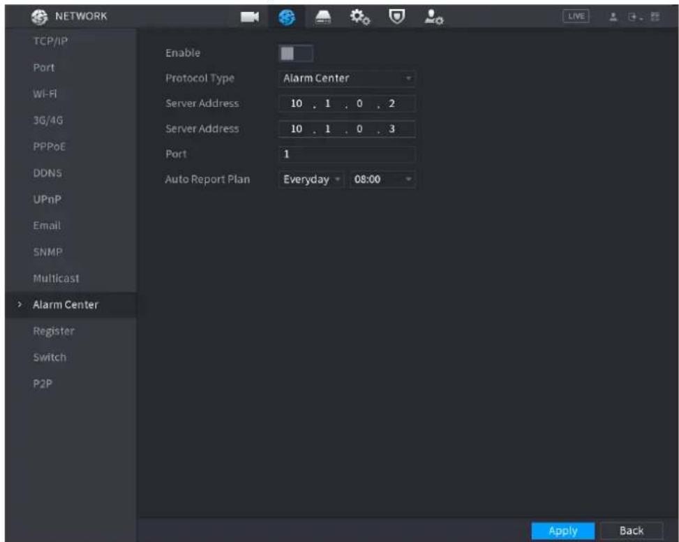
Task: Click the NETWORK globe logo in header
Action: click(x=39, y=17)
